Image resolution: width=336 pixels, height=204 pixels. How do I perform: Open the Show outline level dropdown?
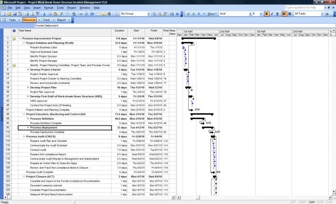[212, 14]
